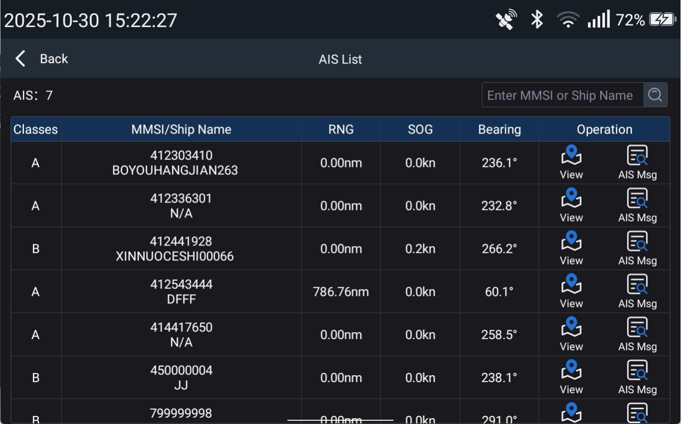Viewport: 682px width, 424px height.
Task: Click the AIS List page title
Action: (340, 60)
